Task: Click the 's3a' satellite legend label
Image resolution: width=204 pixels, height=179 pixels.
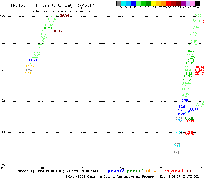Action: [190, 171]
